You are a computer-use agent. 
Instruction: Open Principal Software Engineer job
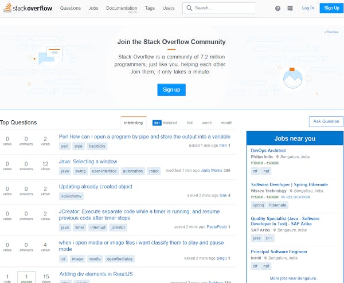pyautogui.click(x=279, y=251)
